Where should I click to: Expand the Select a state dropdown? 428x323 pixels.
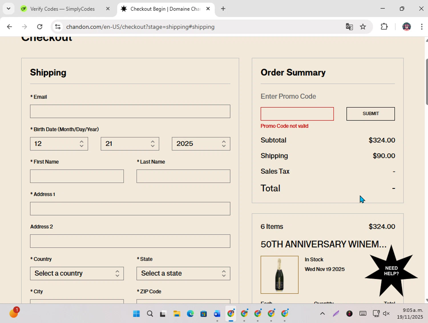[x=183, y=274]
